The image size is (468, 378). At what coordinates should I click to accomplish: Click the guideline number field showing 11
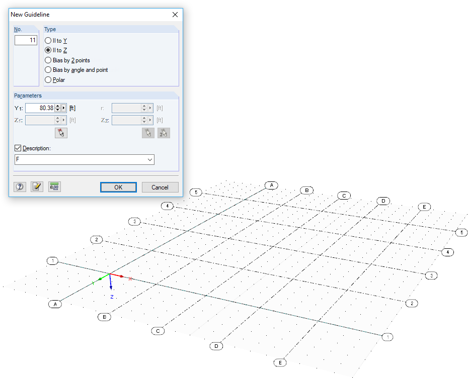coord(26,40)
